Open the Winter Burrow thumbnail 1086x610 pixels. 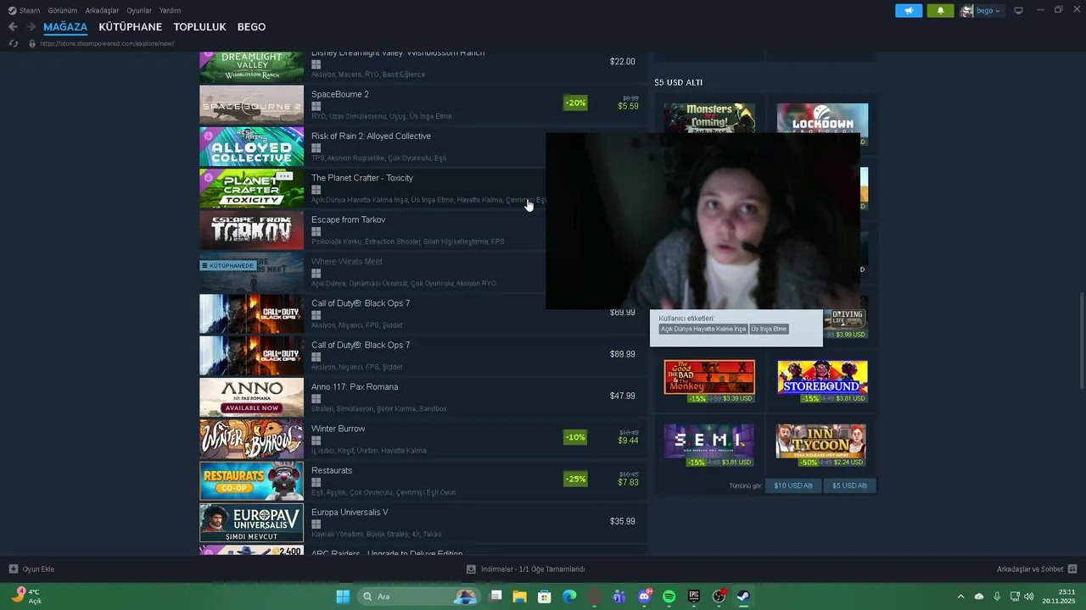point(251,439)
